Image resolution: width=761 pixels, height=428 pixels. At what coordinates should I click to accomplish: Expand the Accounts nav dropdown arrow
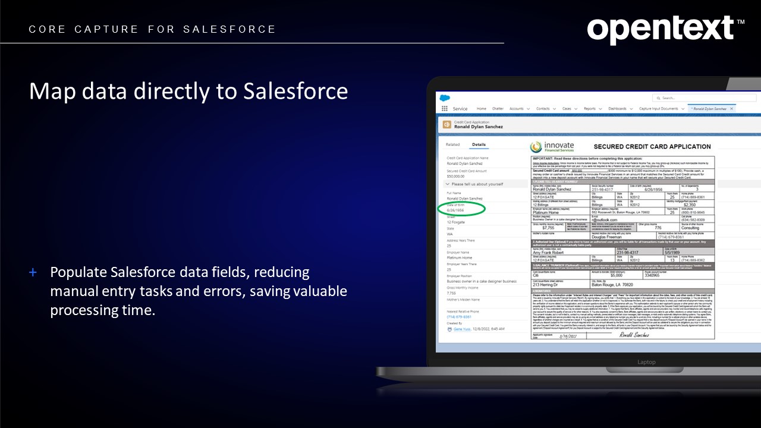click(x=527, y=109)
